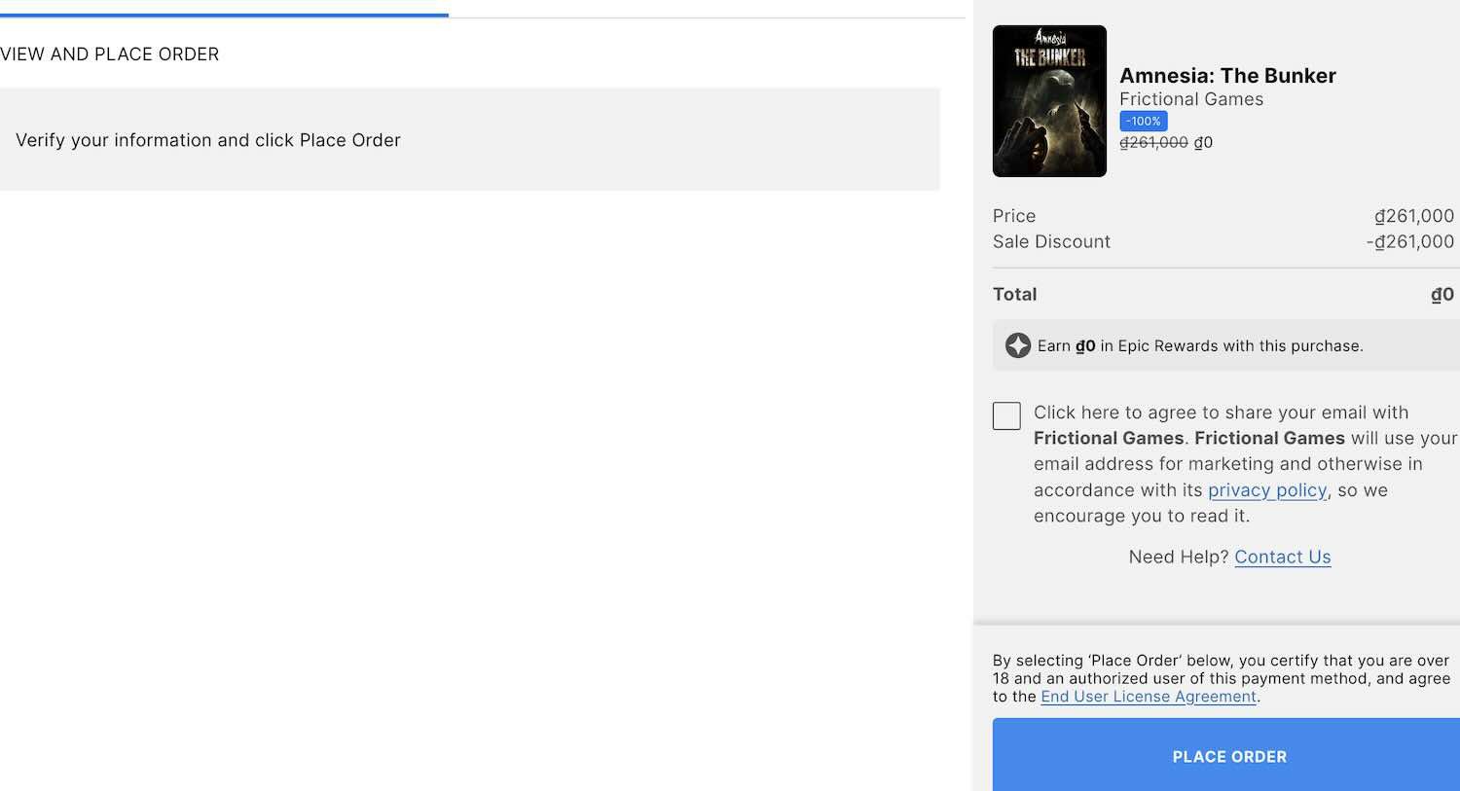Click the PLACE ORDER button

pyautogui.click(x=1228, y=756)
